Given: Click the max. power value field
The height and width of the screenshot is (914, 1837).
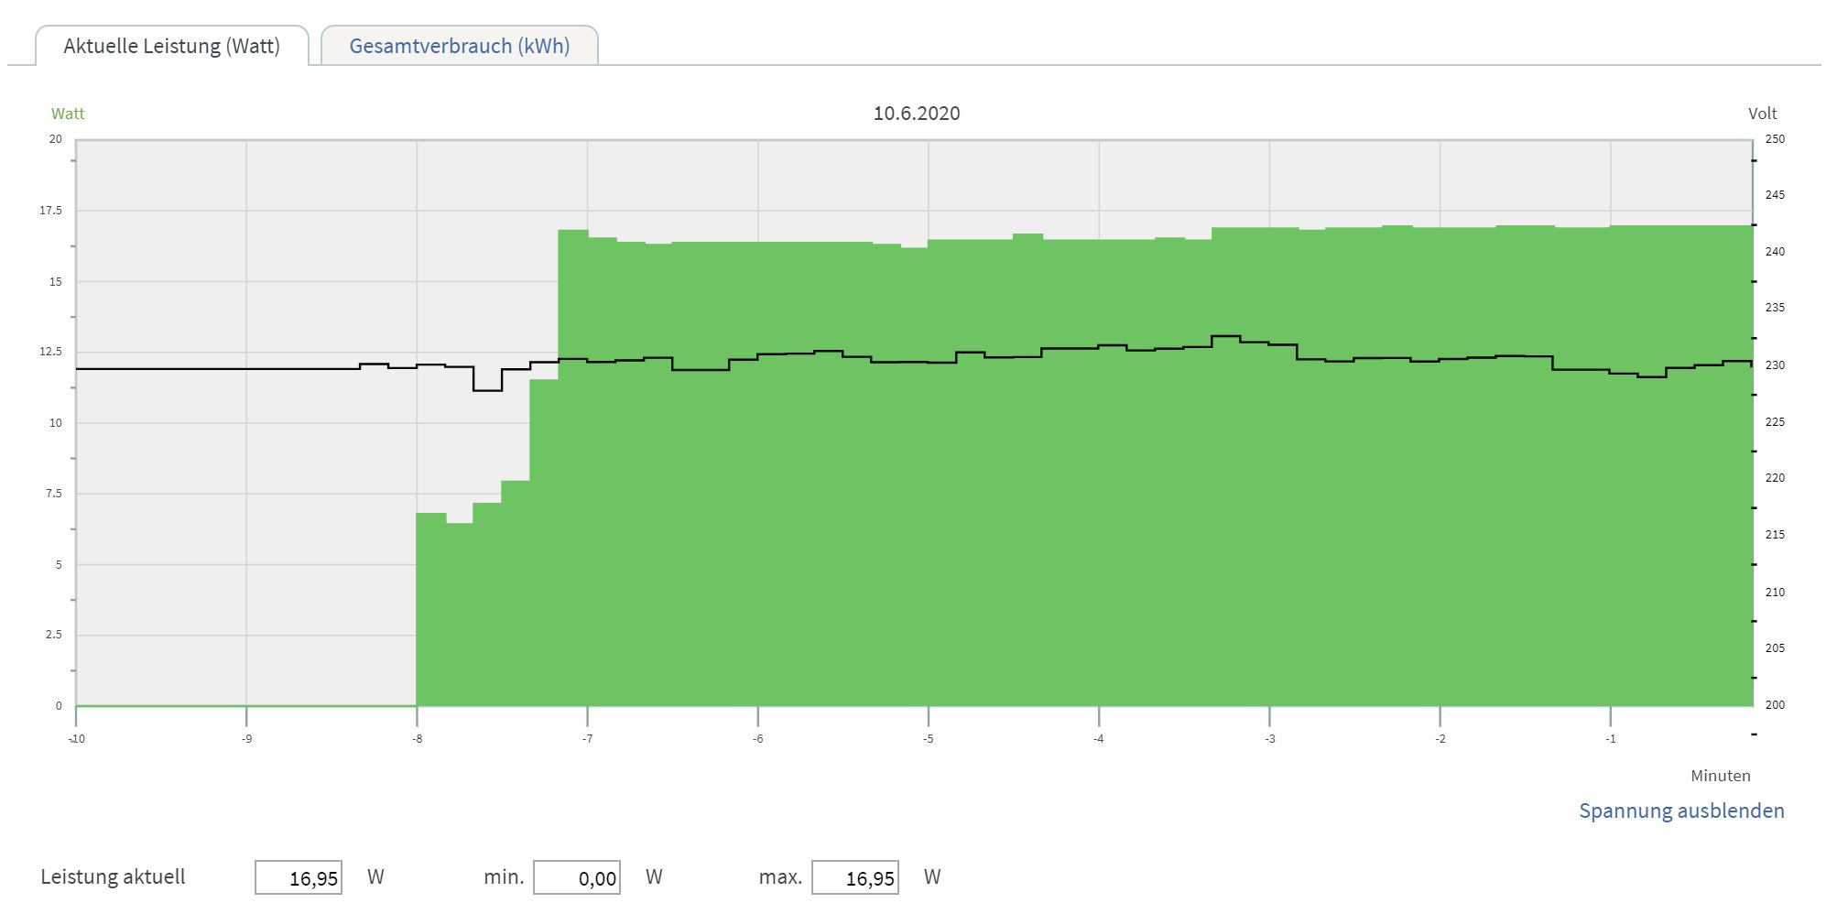Looking at the screenshot, I should [x=855, y=877].
